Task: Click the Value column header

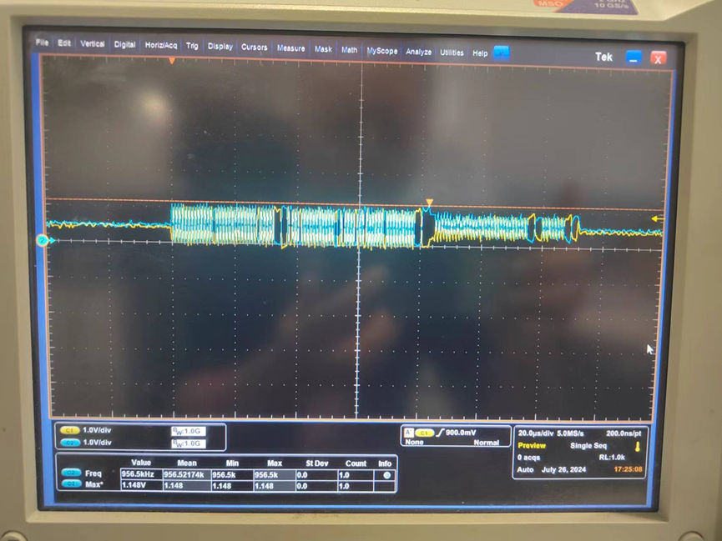Action: pyautogui.click(x=141, y=463)
